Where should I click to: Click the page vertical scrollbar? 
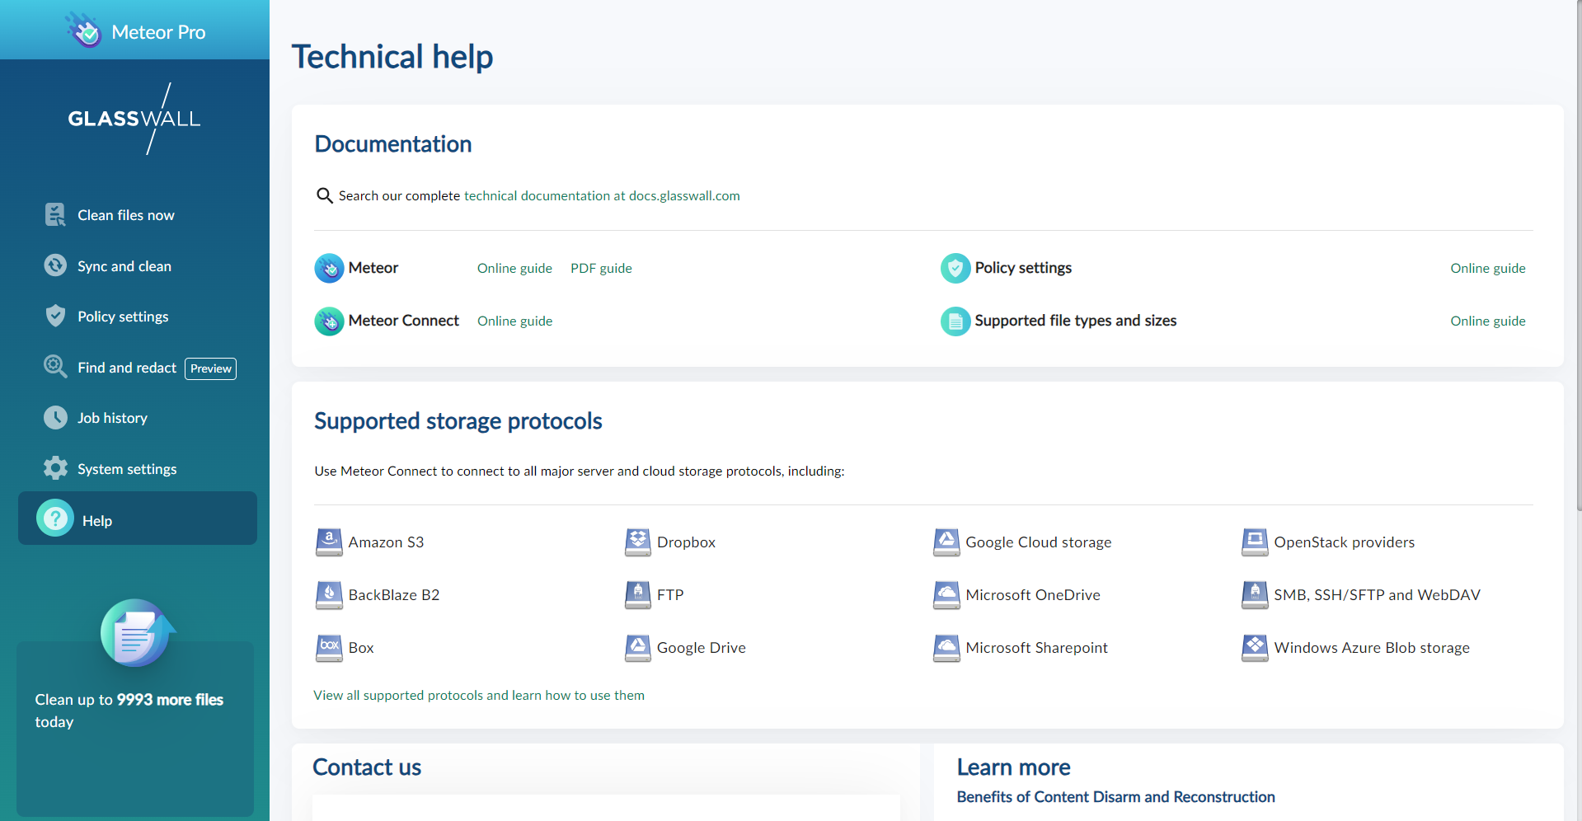click(x=1579, y=256)
